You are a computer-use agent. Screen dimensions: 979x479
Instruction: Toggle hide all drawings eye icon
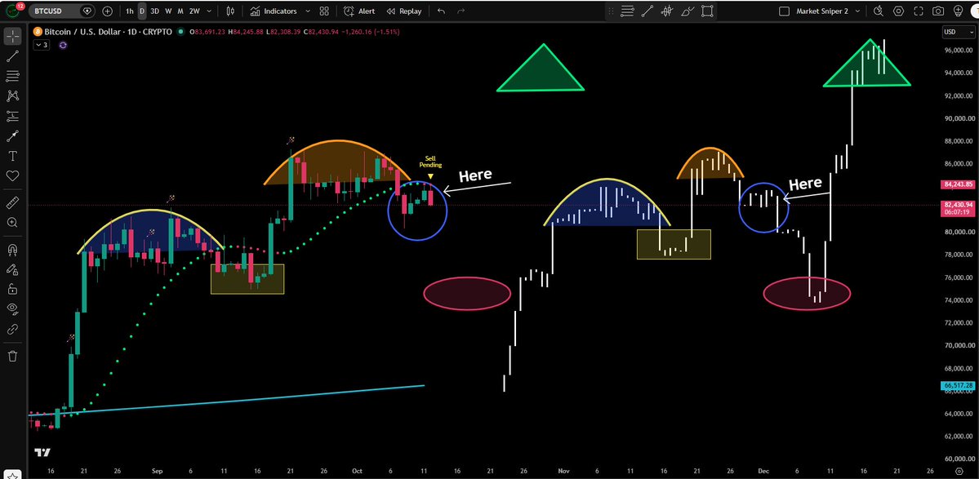coord(12,309)
